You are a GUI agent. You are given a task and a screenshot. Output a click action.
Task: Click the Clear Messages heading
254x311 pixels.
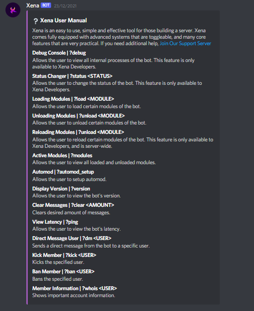pyautogui.click(x=73, y=205)
